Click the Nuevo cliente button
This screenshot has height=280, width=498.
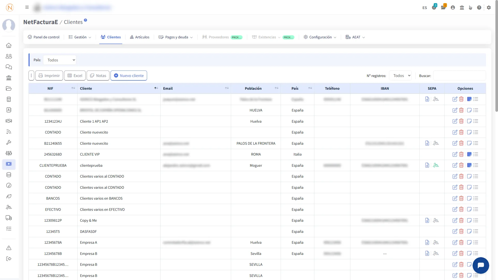tap(129, 76)
